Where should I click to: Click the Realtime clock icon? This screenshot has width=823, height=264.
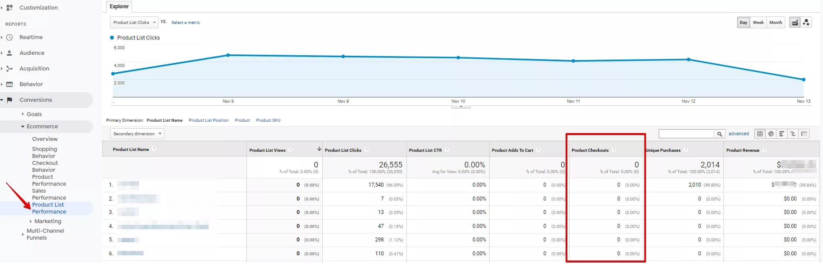[x=10, y=37]
